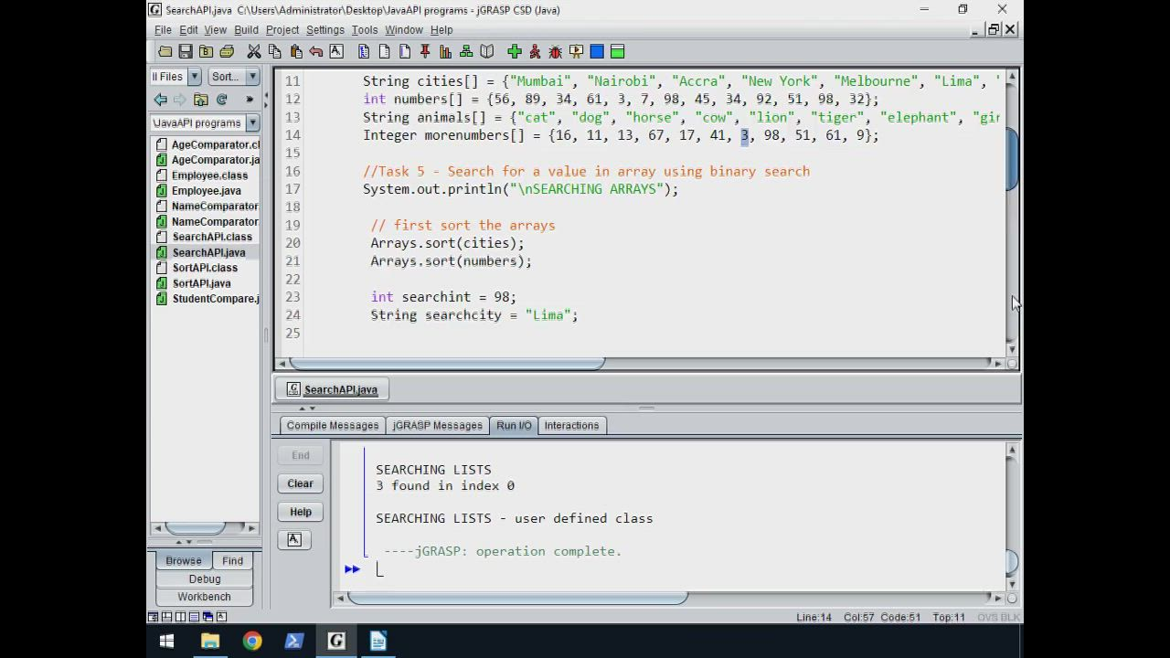Open the Files filter dropdown
Screen dimensions: 1170x658
pyautogui.click(x=194, y=77)
